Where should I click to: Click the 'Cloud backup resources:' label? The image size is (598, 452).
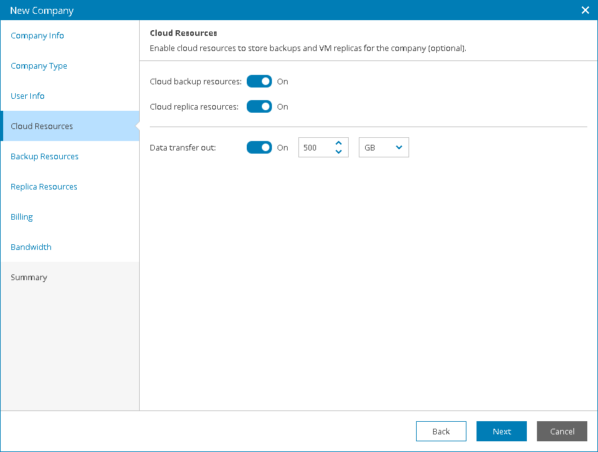click(196, 82)
